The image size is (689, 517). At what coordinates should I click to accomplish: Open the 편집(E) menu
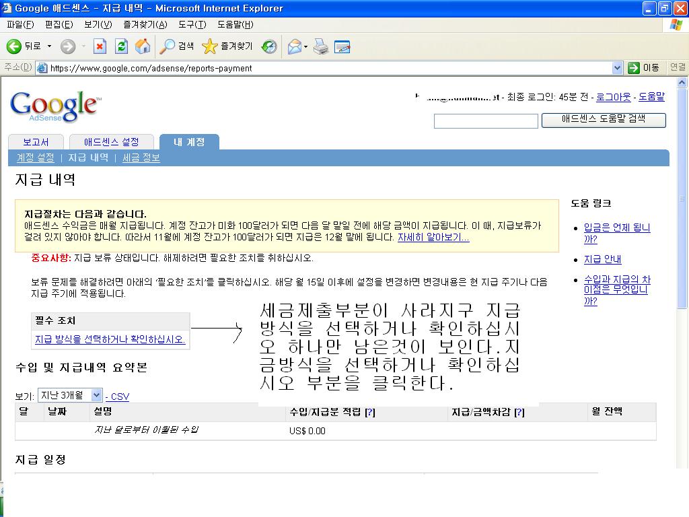(59, 25)
